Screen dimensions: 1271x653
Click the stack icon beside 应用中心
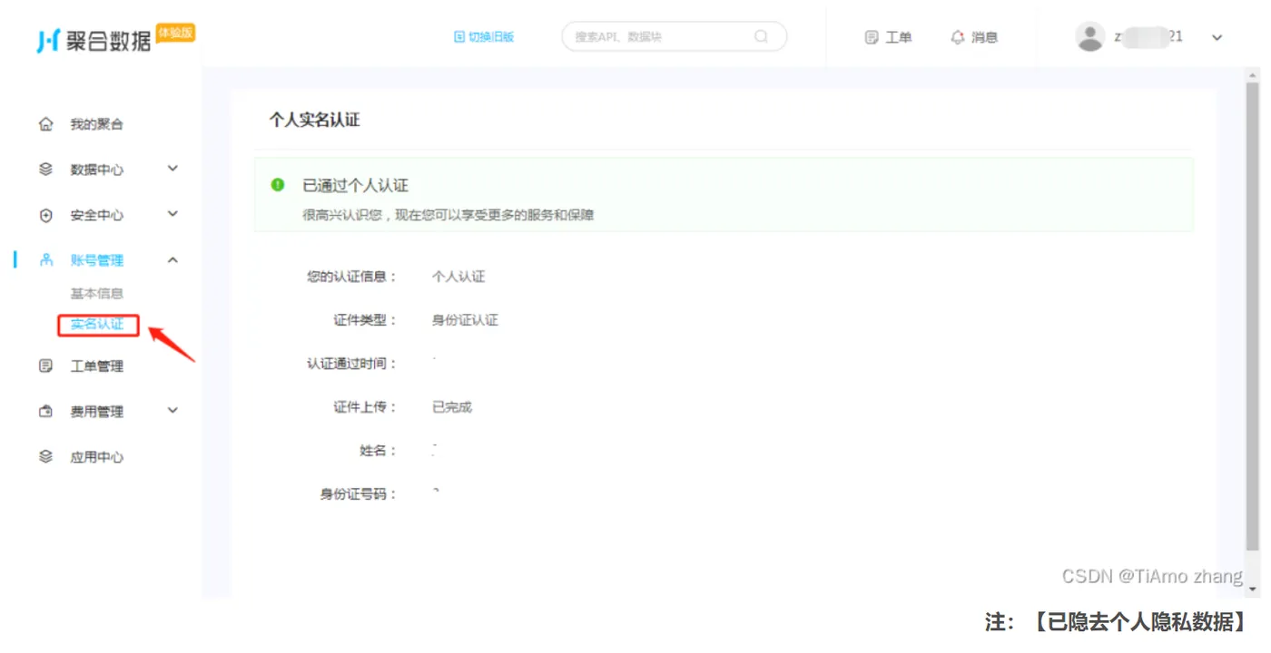(46, 456)
